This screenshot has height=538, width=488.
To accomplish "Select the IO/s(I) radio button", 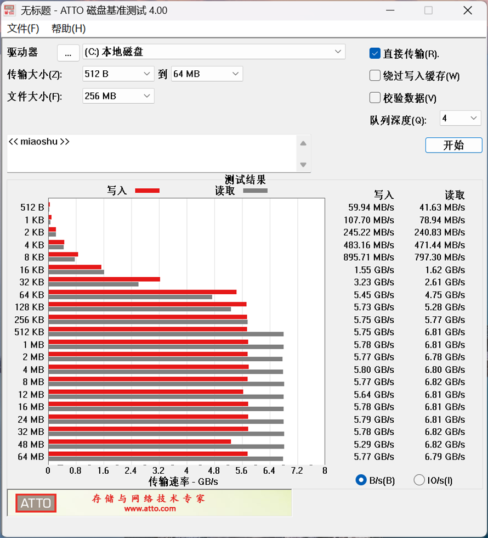I will tap(419, 480).
